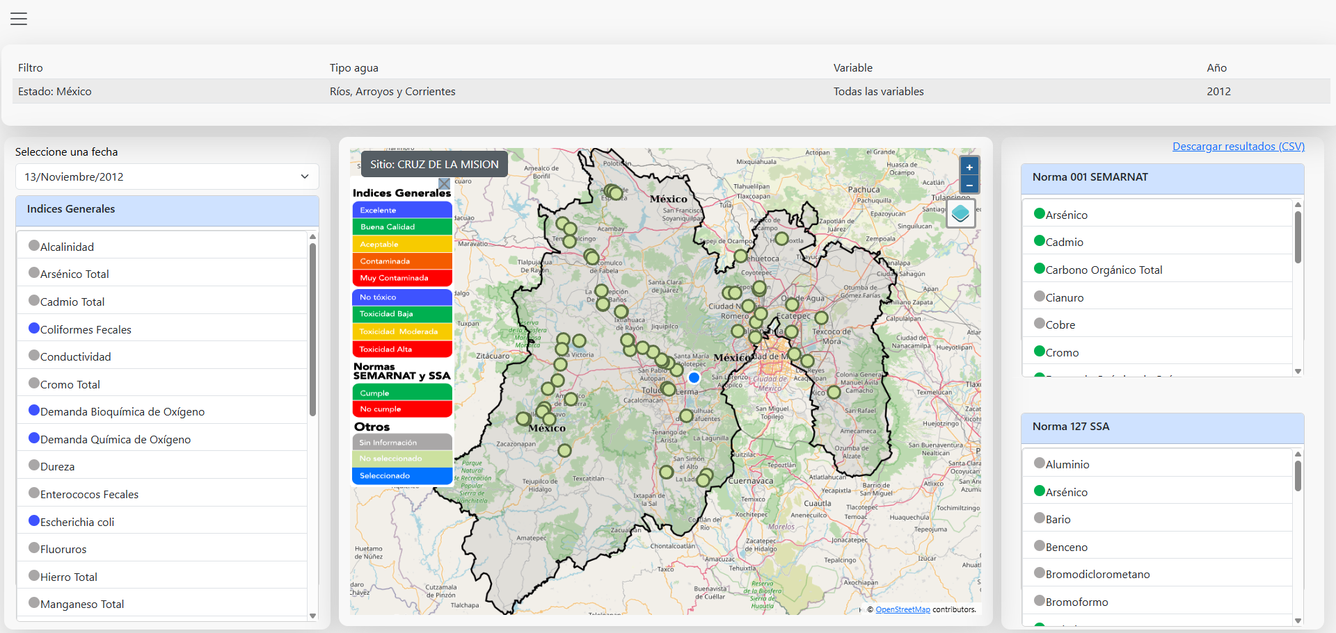Click the Indices Generales panel header

click(167, 210)
